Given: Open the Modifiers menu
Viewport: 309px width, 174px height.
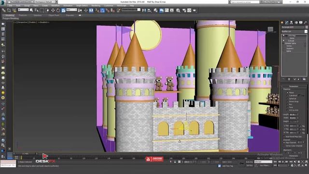Looking at the screenshot, I should coord(56,6).
